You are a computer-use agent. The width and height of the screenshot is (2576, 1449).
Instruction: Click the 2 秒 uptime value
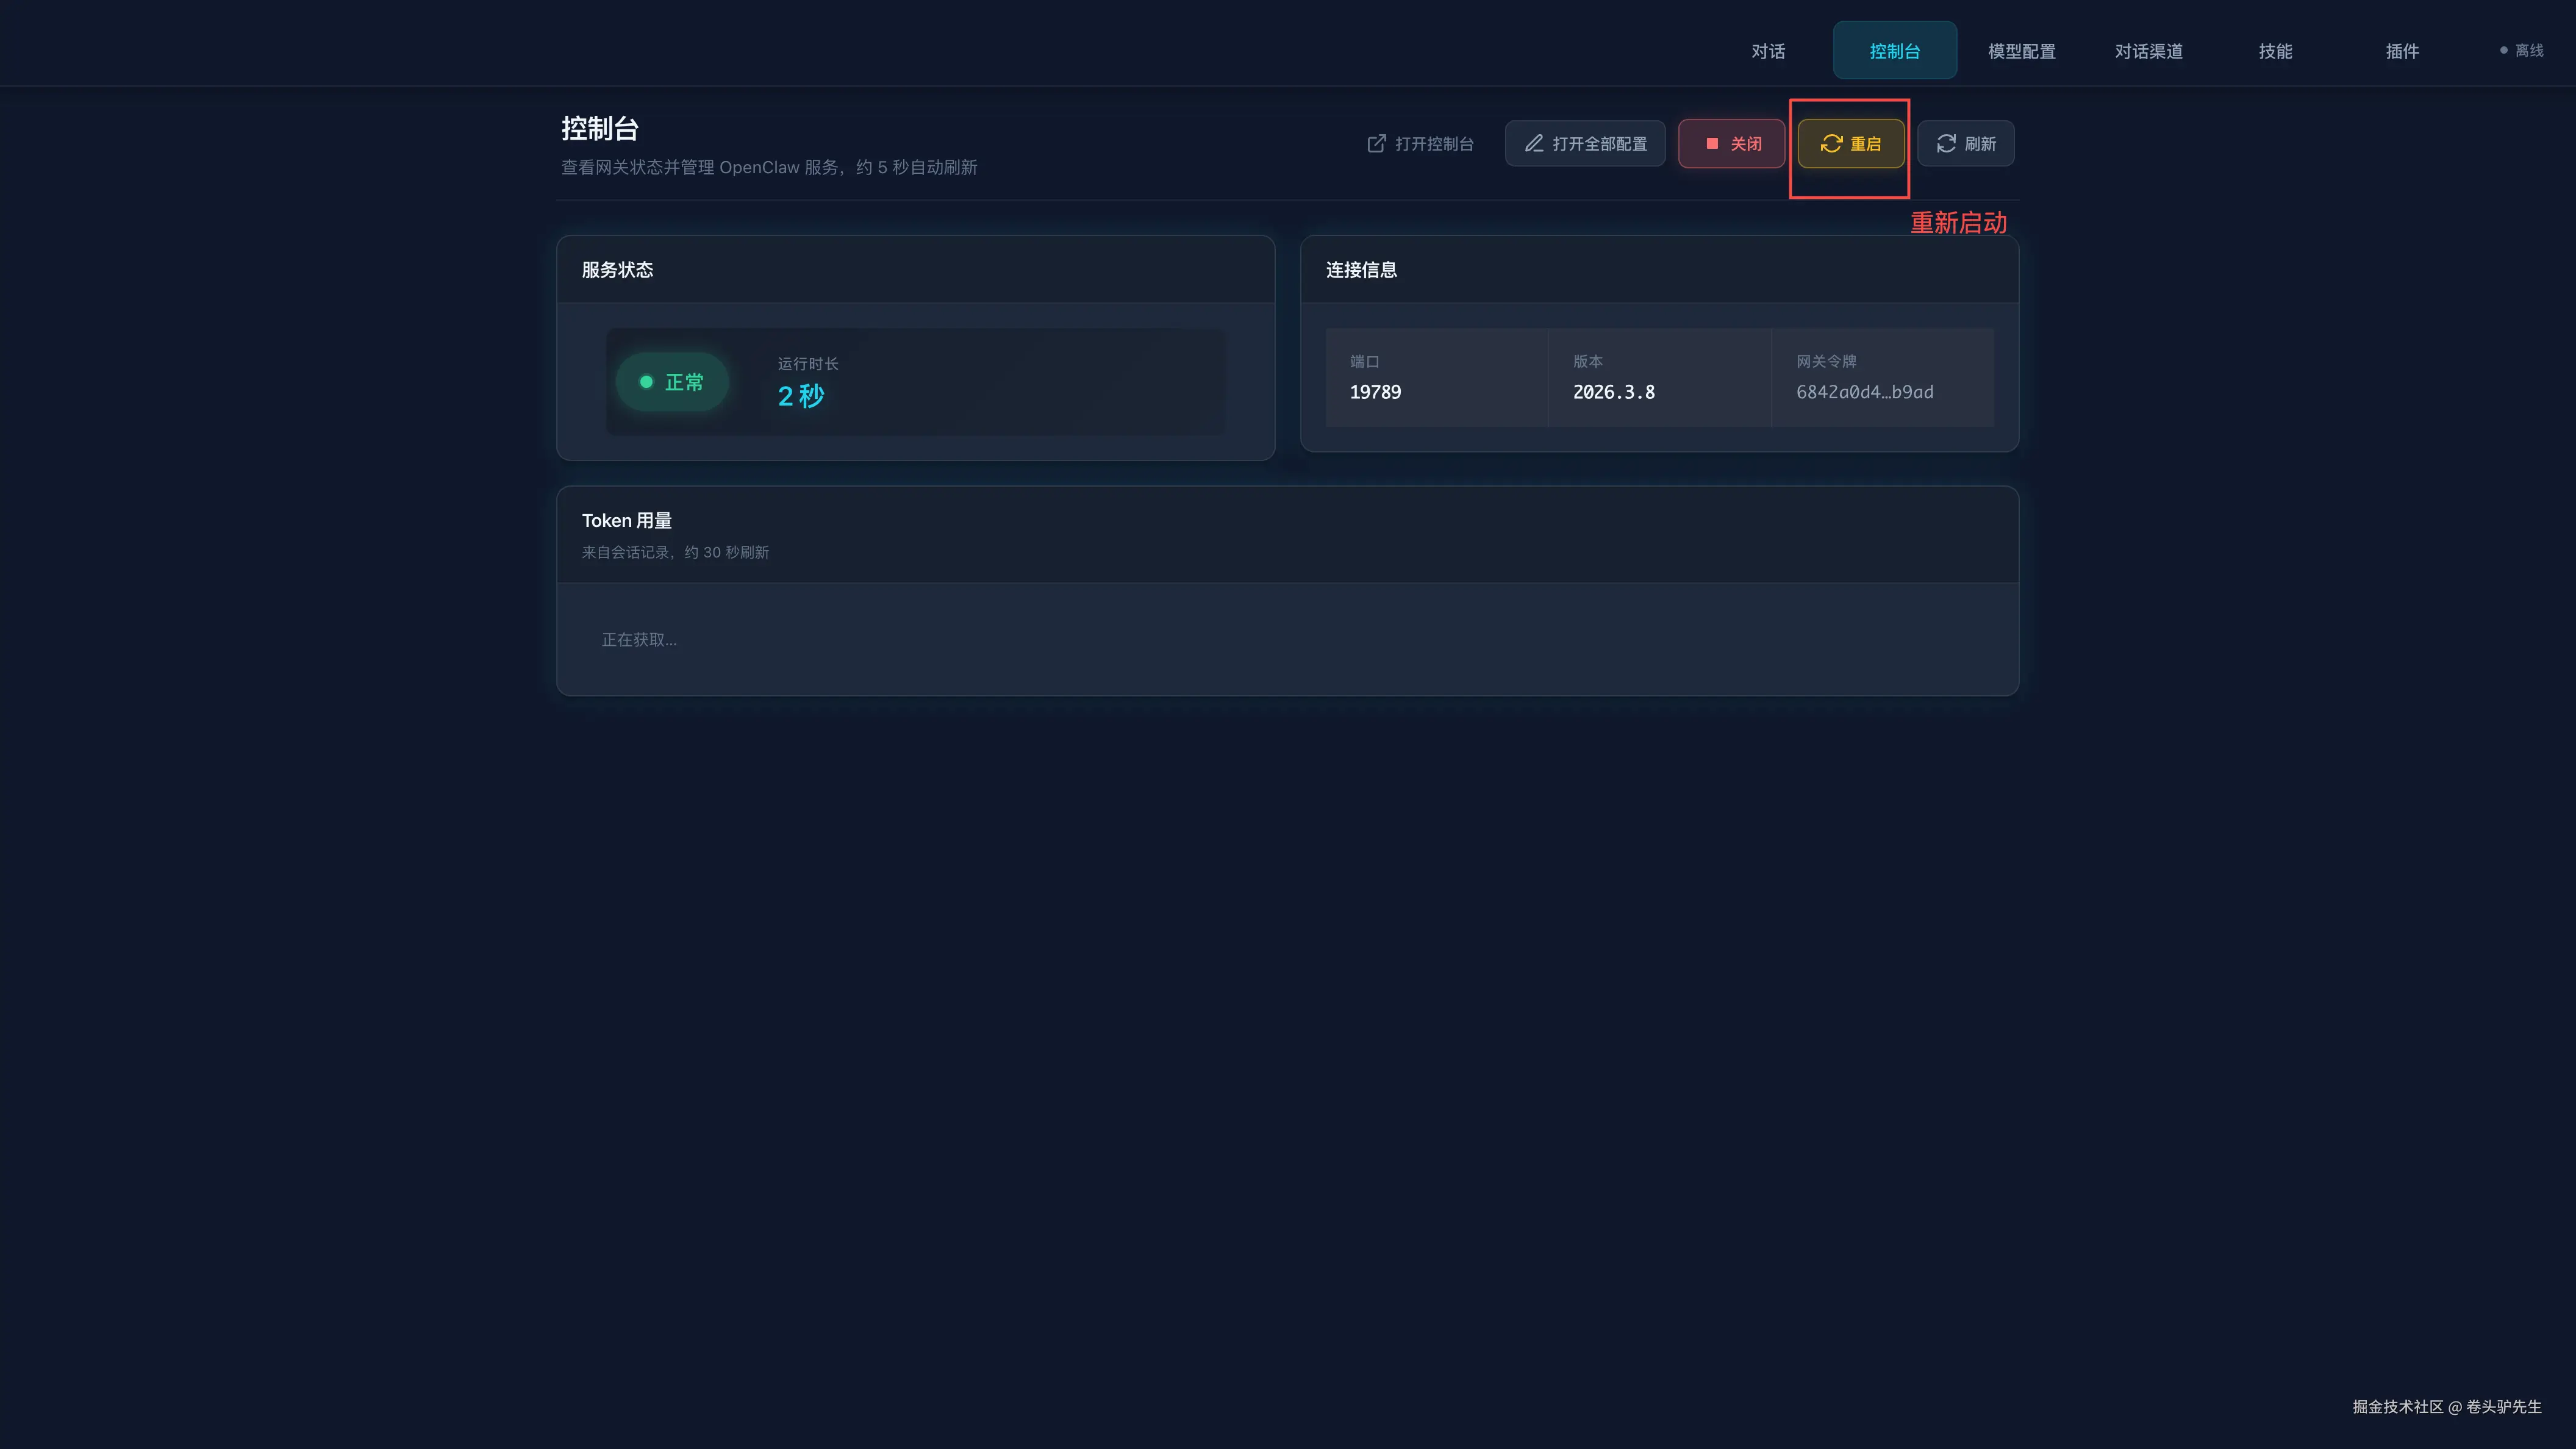tap(801, 396)
